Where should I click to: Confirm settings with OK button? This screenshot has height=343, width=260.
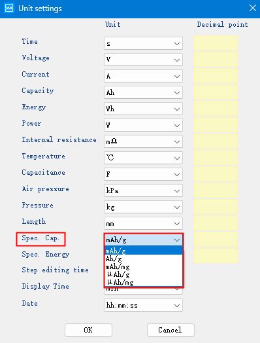(88, 330)
